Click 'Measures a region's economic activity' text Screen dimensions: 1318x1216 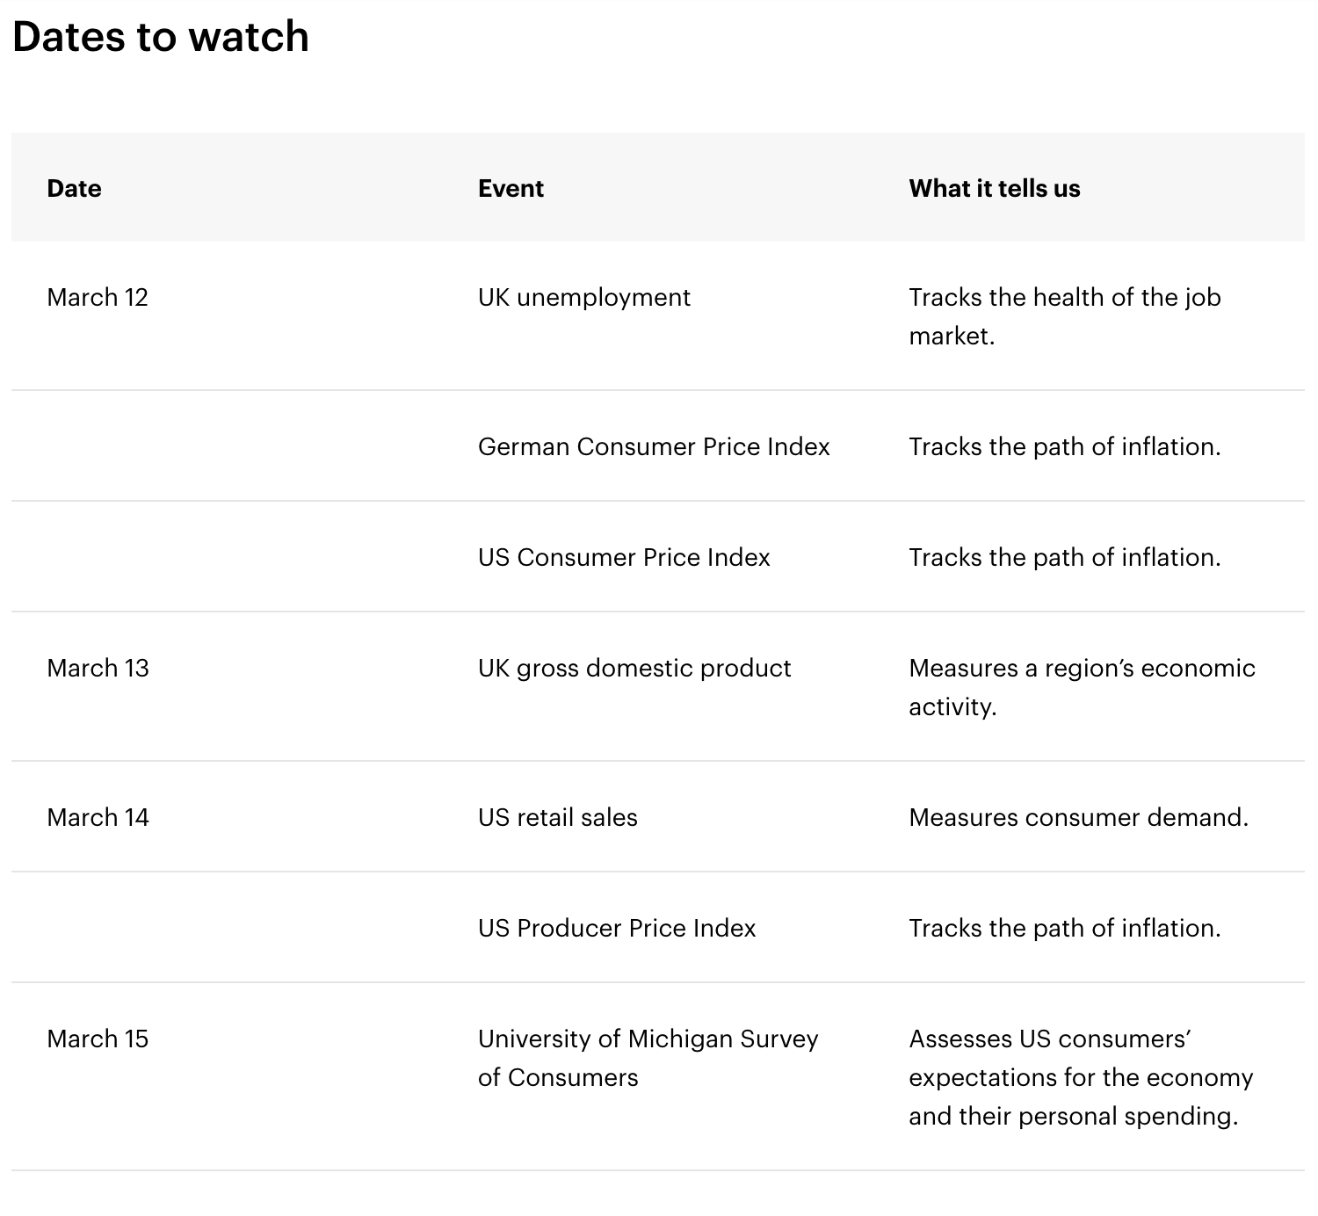1082,687
